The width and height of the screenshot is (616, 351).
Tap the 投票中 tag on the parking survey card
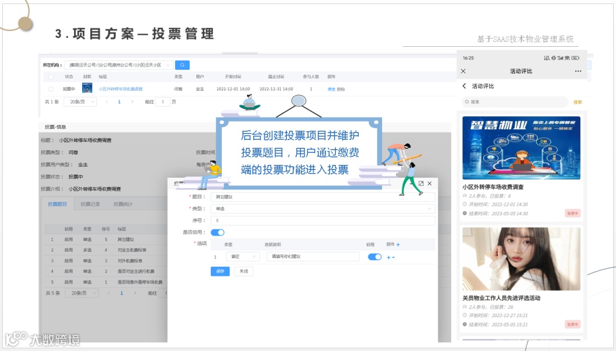pyautogui.click(x=573, y=213)
